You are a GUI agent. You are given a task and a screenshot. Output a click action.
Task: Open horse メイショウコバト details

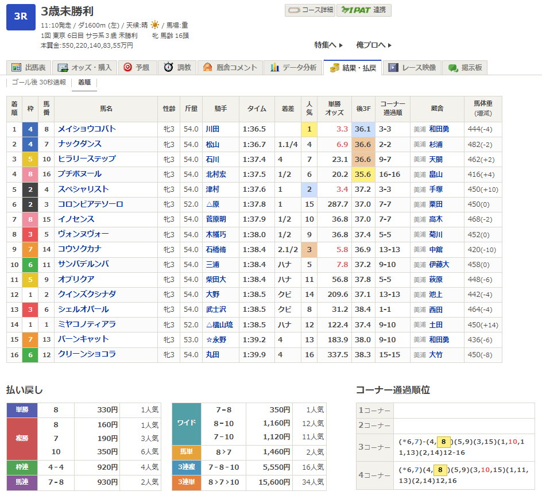tap(87, 129)
